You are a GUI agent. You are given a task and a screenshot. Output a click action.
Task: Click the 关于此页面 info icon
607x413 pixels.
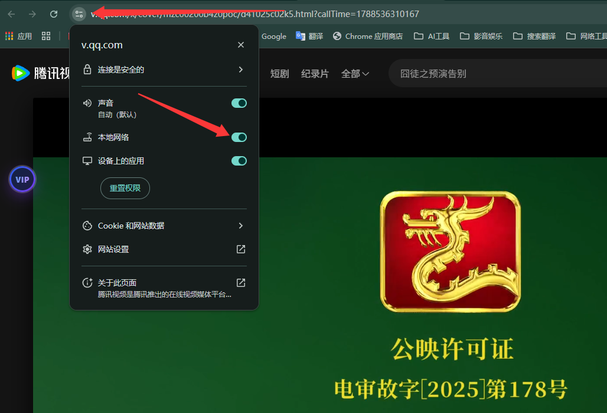pyautogui.click(x=87, y=283)
